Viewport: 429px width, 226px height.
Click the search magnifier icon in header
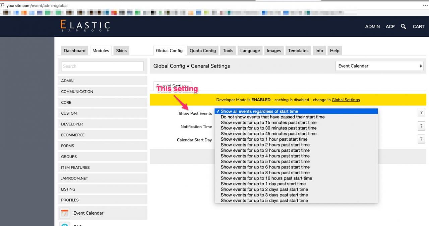tap(403, 26)
